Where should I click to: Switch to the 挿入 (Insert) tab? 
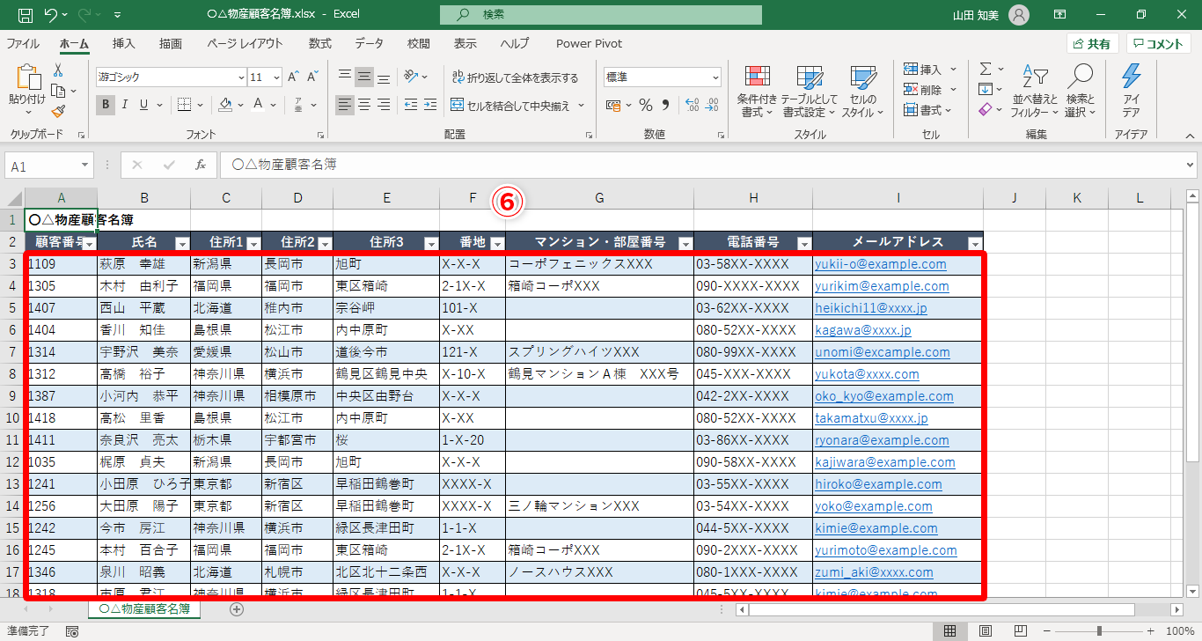coord(124,43)
